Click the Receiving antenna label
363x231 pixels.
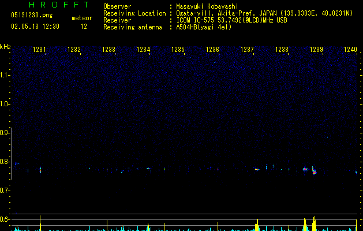click(x=133, y=27)
